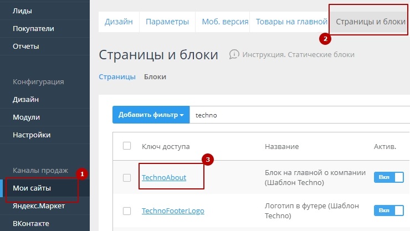Select the Страницы и блоки tab
410x231 pixels.
pos(371,22)
